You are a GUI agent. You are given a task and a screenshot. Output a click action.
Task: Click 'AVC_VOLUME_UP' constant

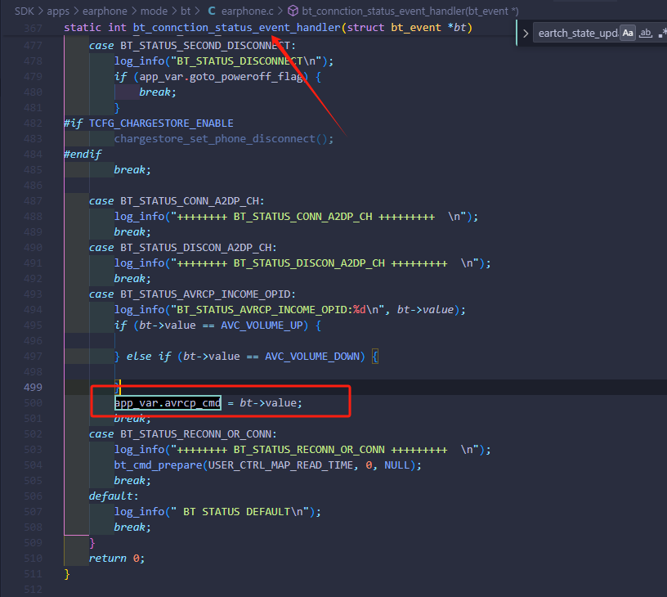tap(262, 325)
